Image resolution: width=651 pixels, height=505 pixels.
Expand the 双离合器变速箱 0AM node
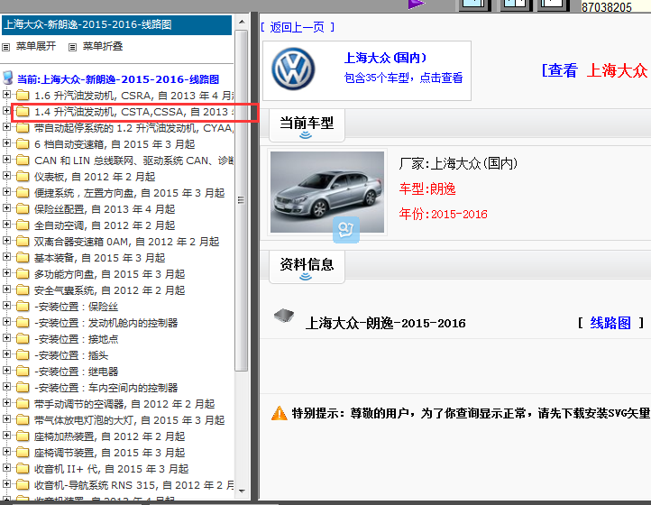tap(6, 240)
